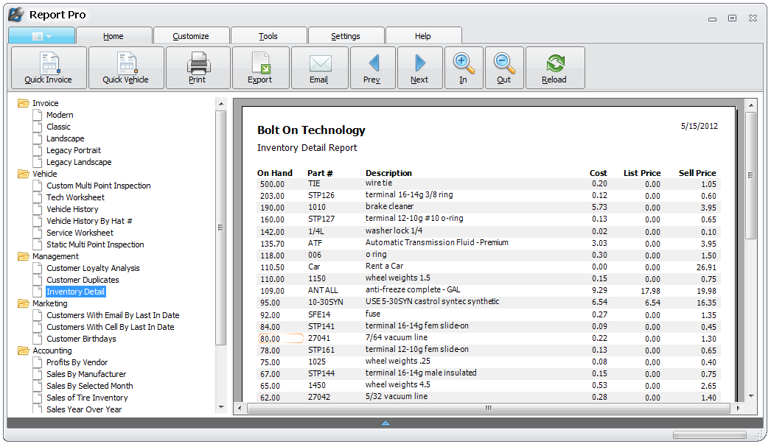Open Customers With Cell By Last In Date
The image size is (771, 444).
click(x=111, y=327)
